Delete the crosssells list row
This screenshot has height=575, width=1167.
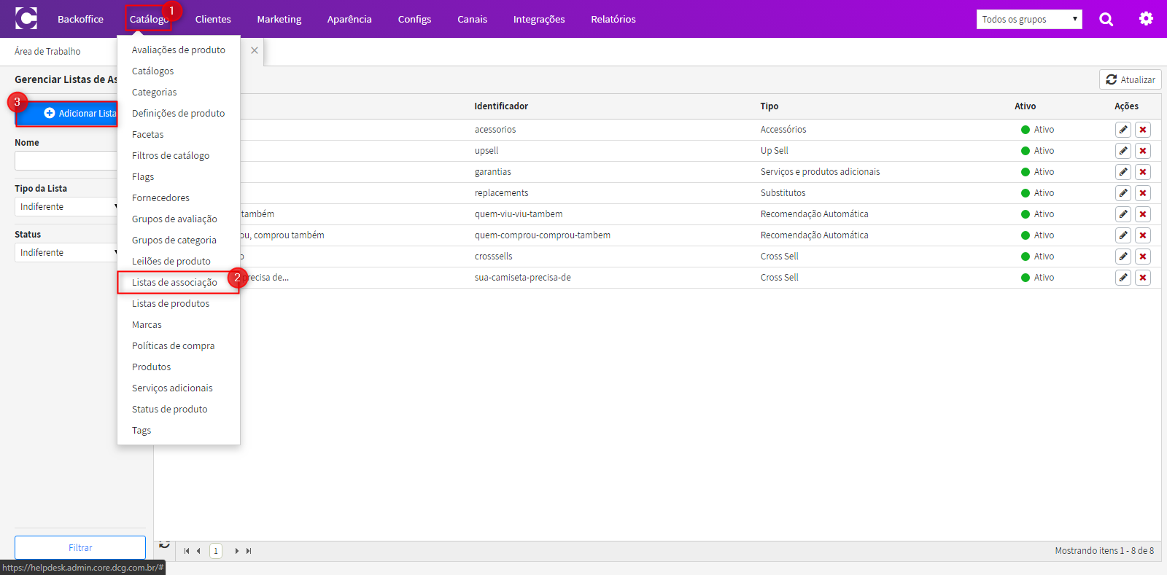click(x=1143, y=257)
